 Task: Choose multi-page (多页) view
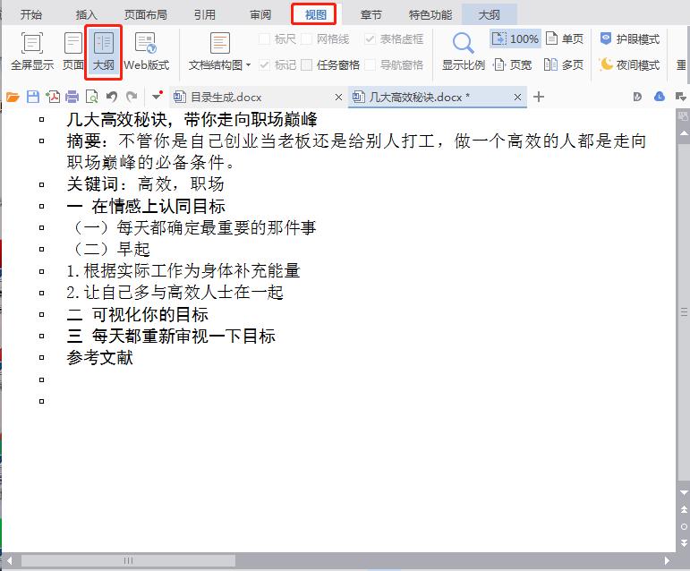pyautogui.click(x=564, y=64)
